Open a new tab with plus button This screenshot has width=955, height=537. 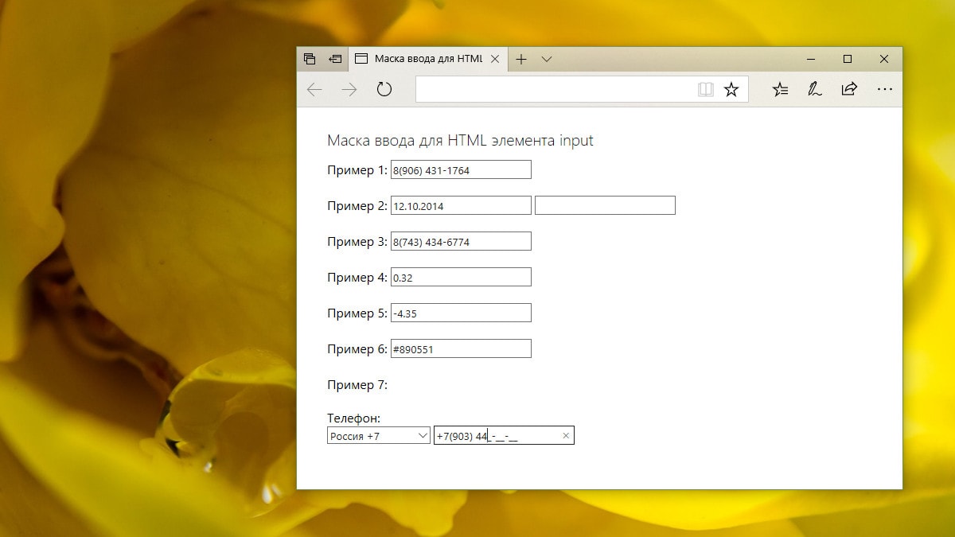pos(521,59)
